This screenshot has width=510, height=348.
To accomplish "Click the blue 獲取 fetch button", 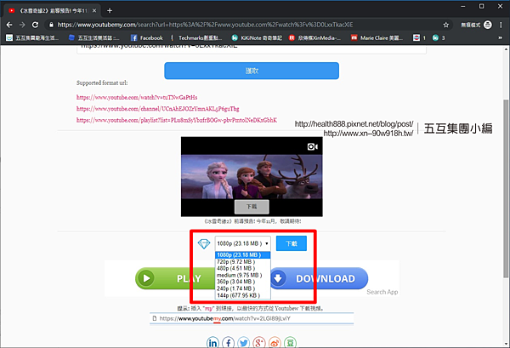I will click(x=252, y=71).
